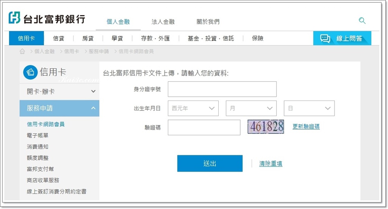
Task: Click the CAPTCHA image 461828
Action: (266, 127)
